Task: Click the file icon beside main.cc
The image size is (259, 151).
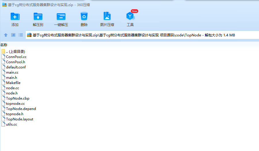Action: (3, 72)
